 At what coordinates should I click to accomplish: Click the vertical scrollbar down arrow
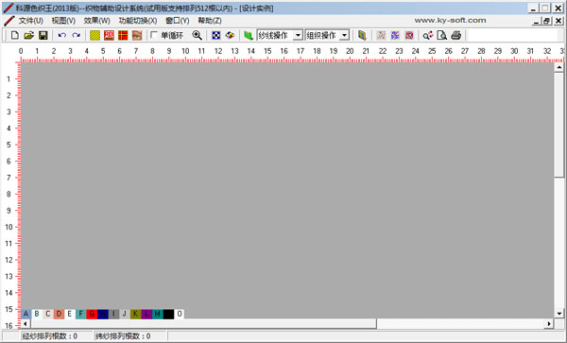pos(559,314)
